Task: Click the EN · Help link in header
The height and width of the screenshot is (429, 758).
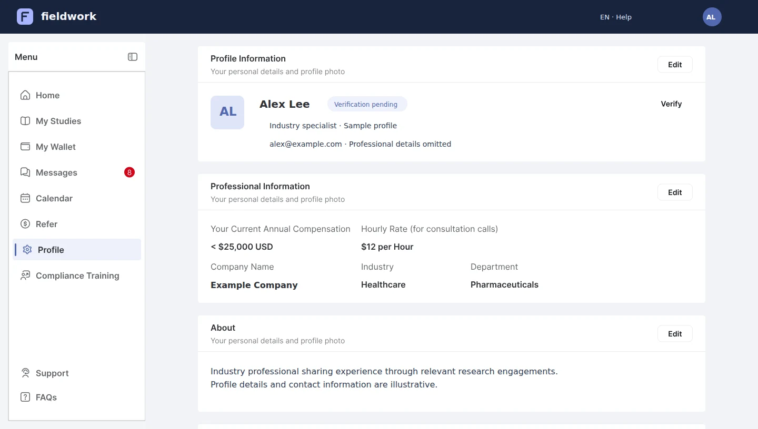Action: tap(616, 17)
